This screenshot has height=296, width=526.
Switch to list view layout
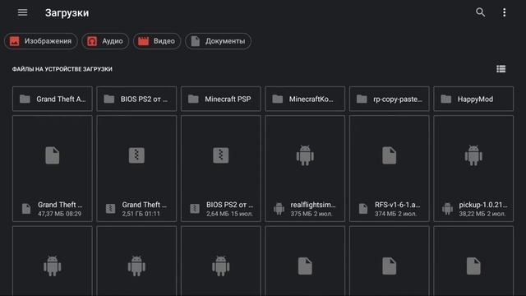501,69
